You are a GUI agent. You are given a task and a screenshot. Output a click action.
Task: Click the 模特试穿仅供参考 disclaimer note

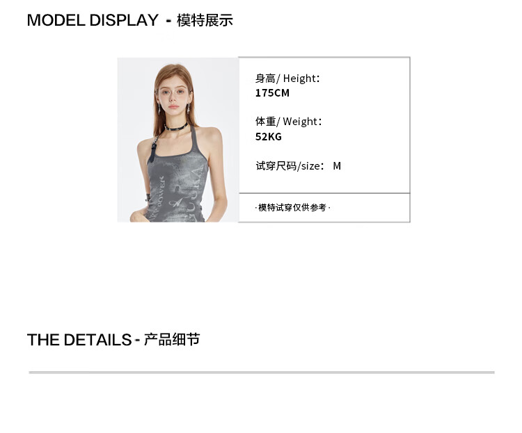coord(292,208)
